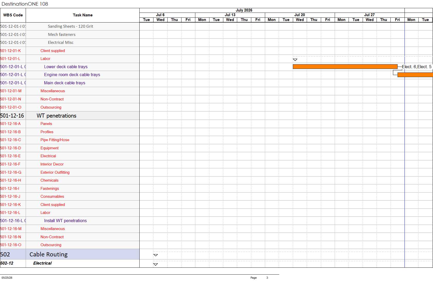Select the Jul 13 week header
This screenshot has width=433, height=281.
[x=230, y=15]
